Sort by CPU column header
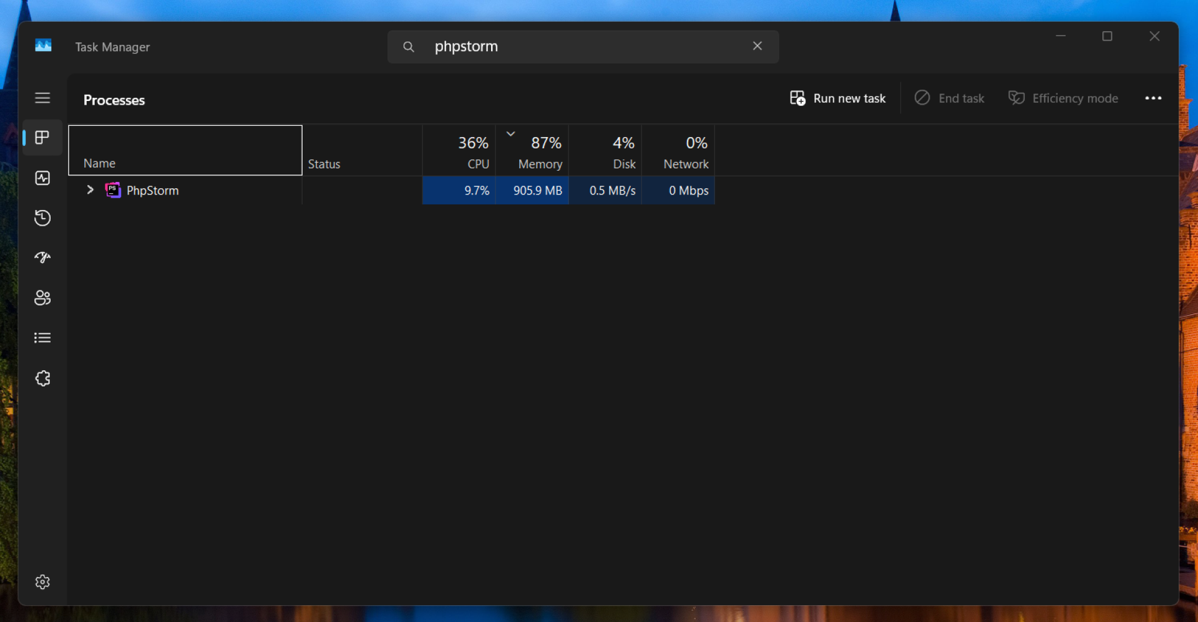The image size is (1198, 622). click(459, 150)
